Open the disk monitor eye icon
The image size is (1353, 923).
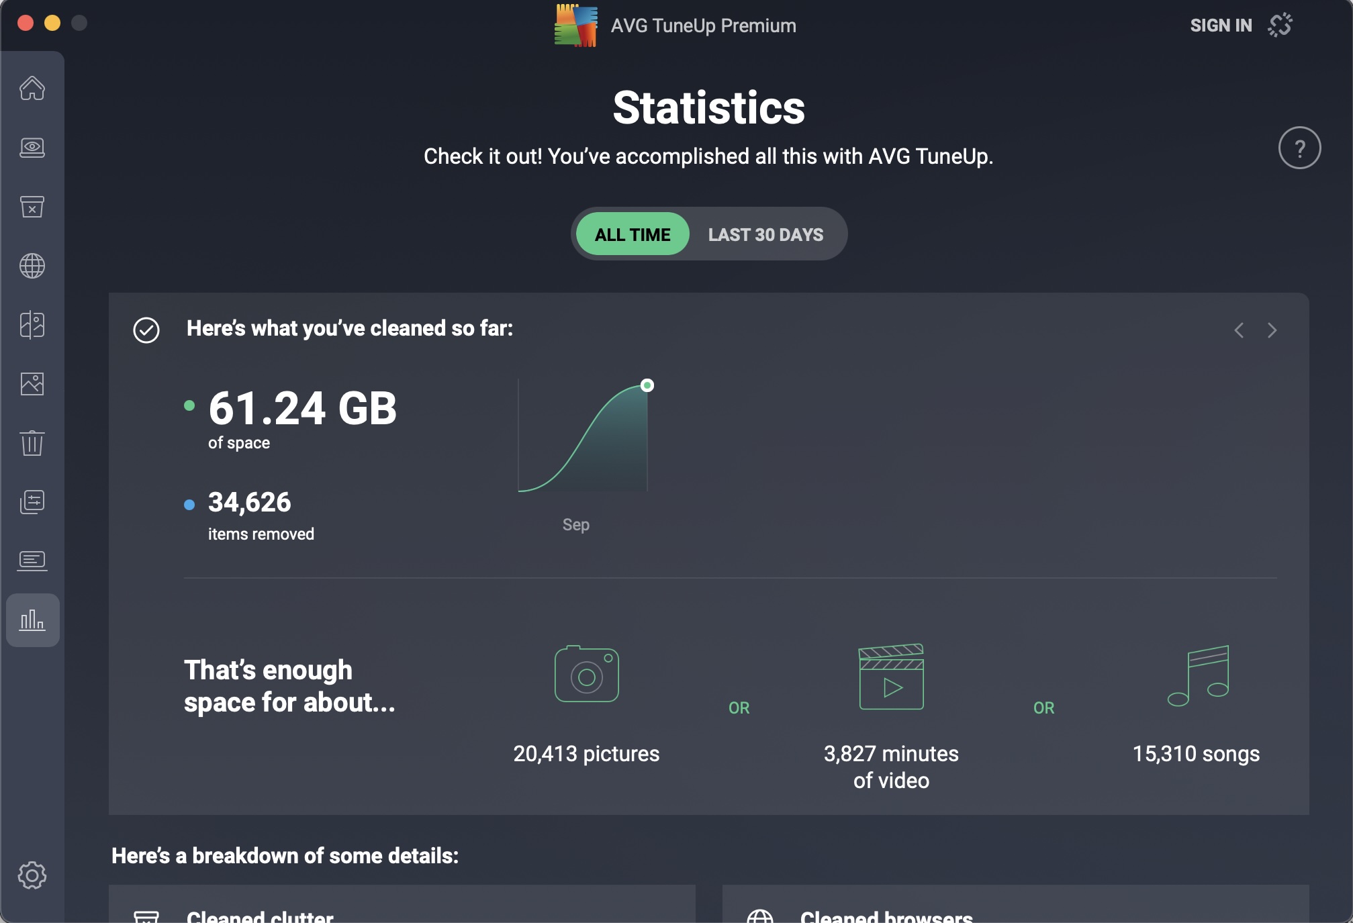[32, 148]
